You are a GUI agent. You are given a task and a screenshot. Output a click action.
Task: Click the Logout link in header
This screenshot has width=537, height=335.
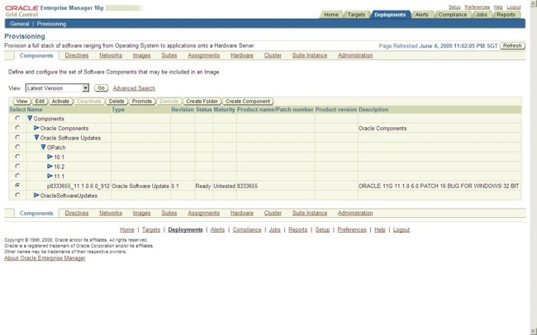(x=514, y=7)
